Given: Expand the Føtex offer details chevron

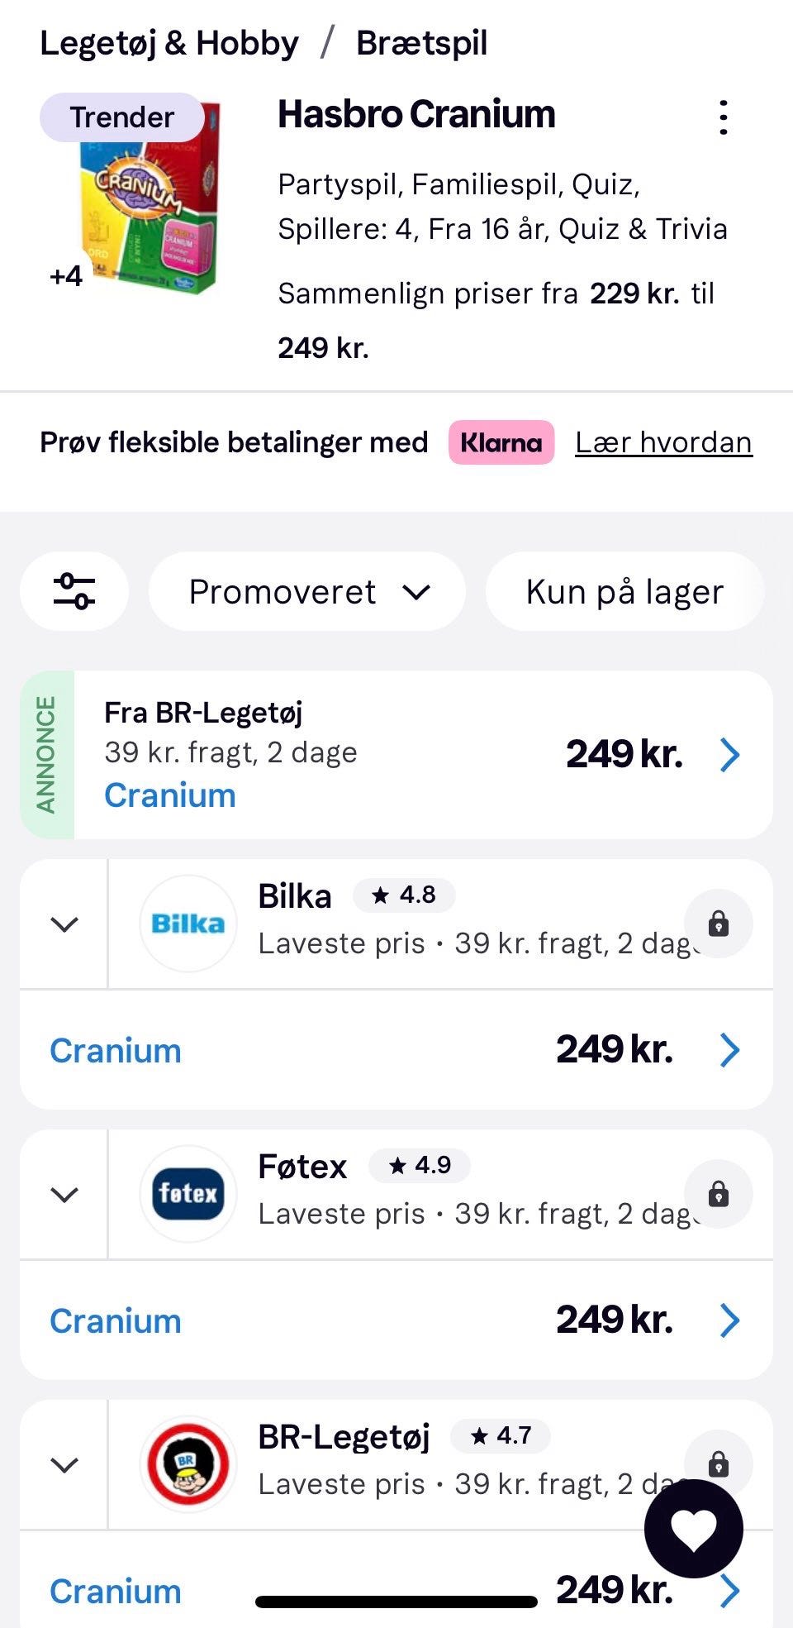Looking at the screenshot, I should (x=64, y=1194).
